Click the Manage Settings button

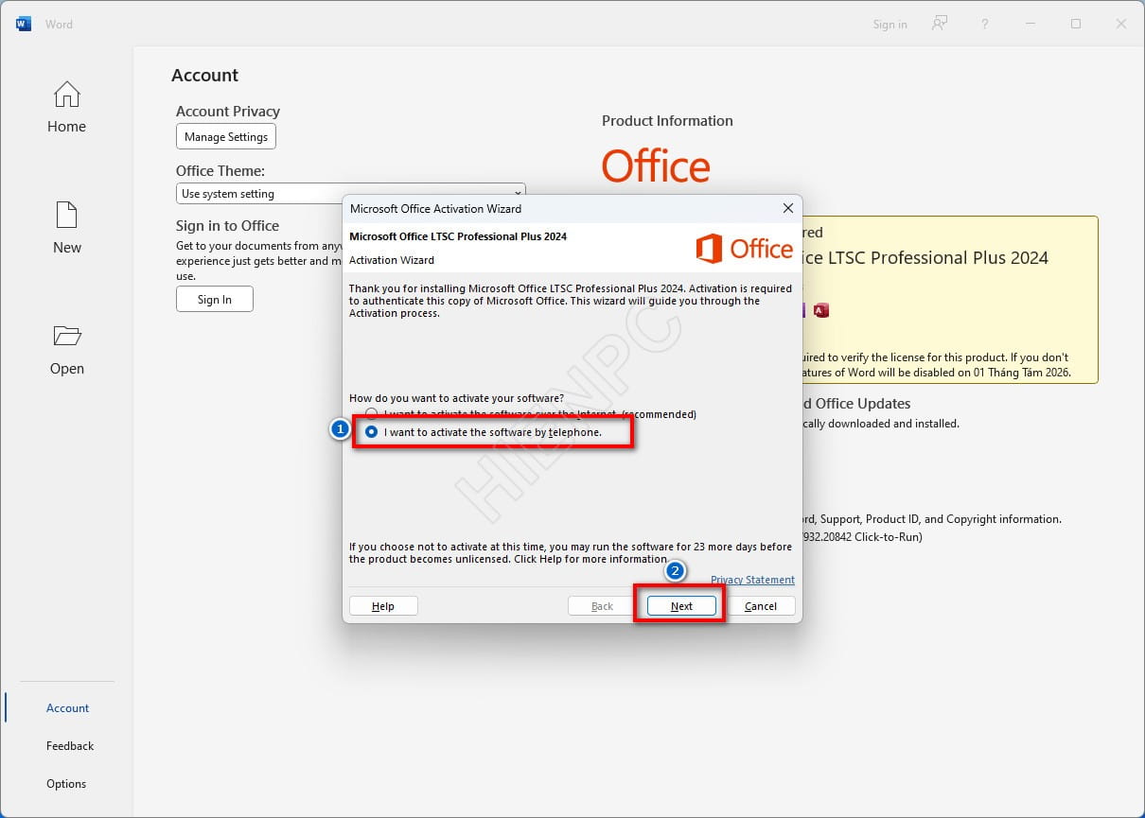click(226, 136)
